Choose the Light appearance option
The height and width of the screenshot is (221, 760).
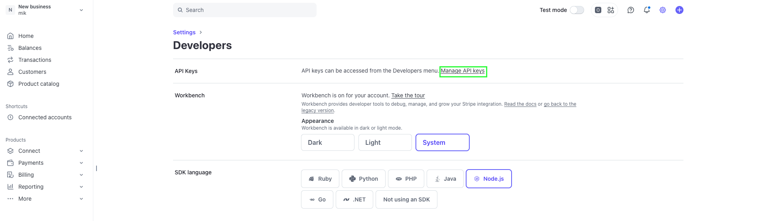385,142
